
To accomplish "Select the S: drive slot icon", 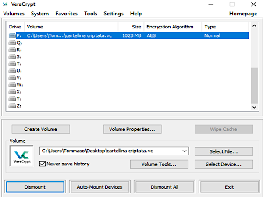I will tap(12, 56).
